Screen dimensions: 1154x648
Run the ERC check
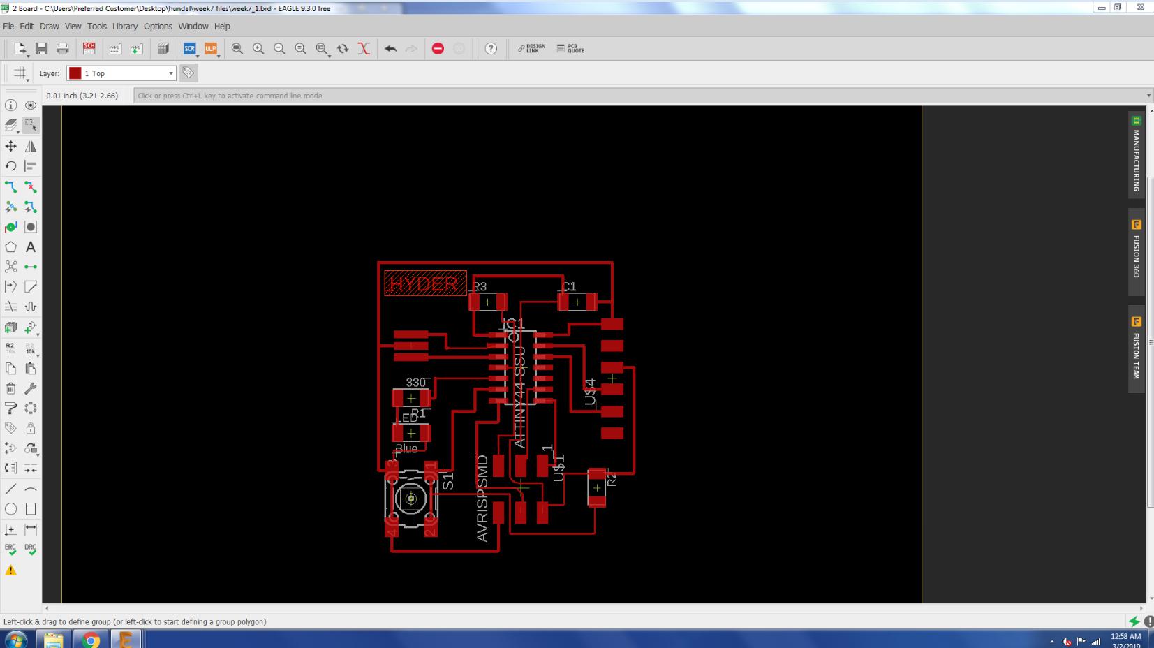[x=11, y=550]
